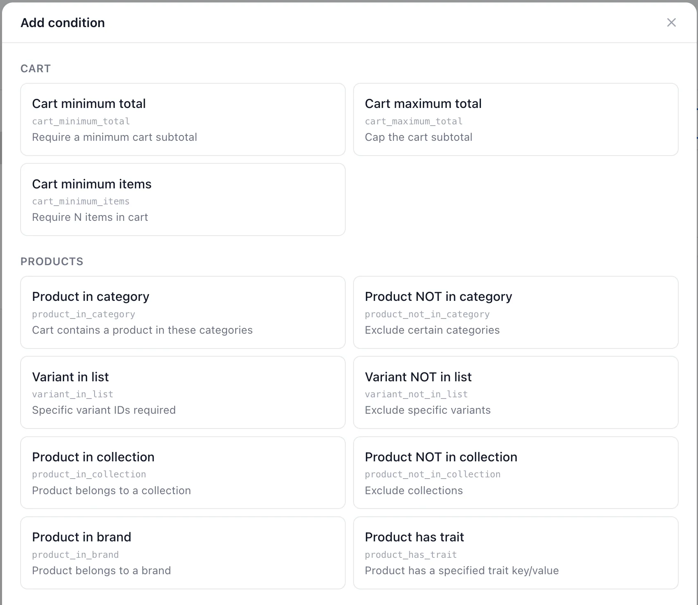Select the Product in collection condition
This screenshot has width=698, height=605.
pyautogui.click(x=183, y=472)
